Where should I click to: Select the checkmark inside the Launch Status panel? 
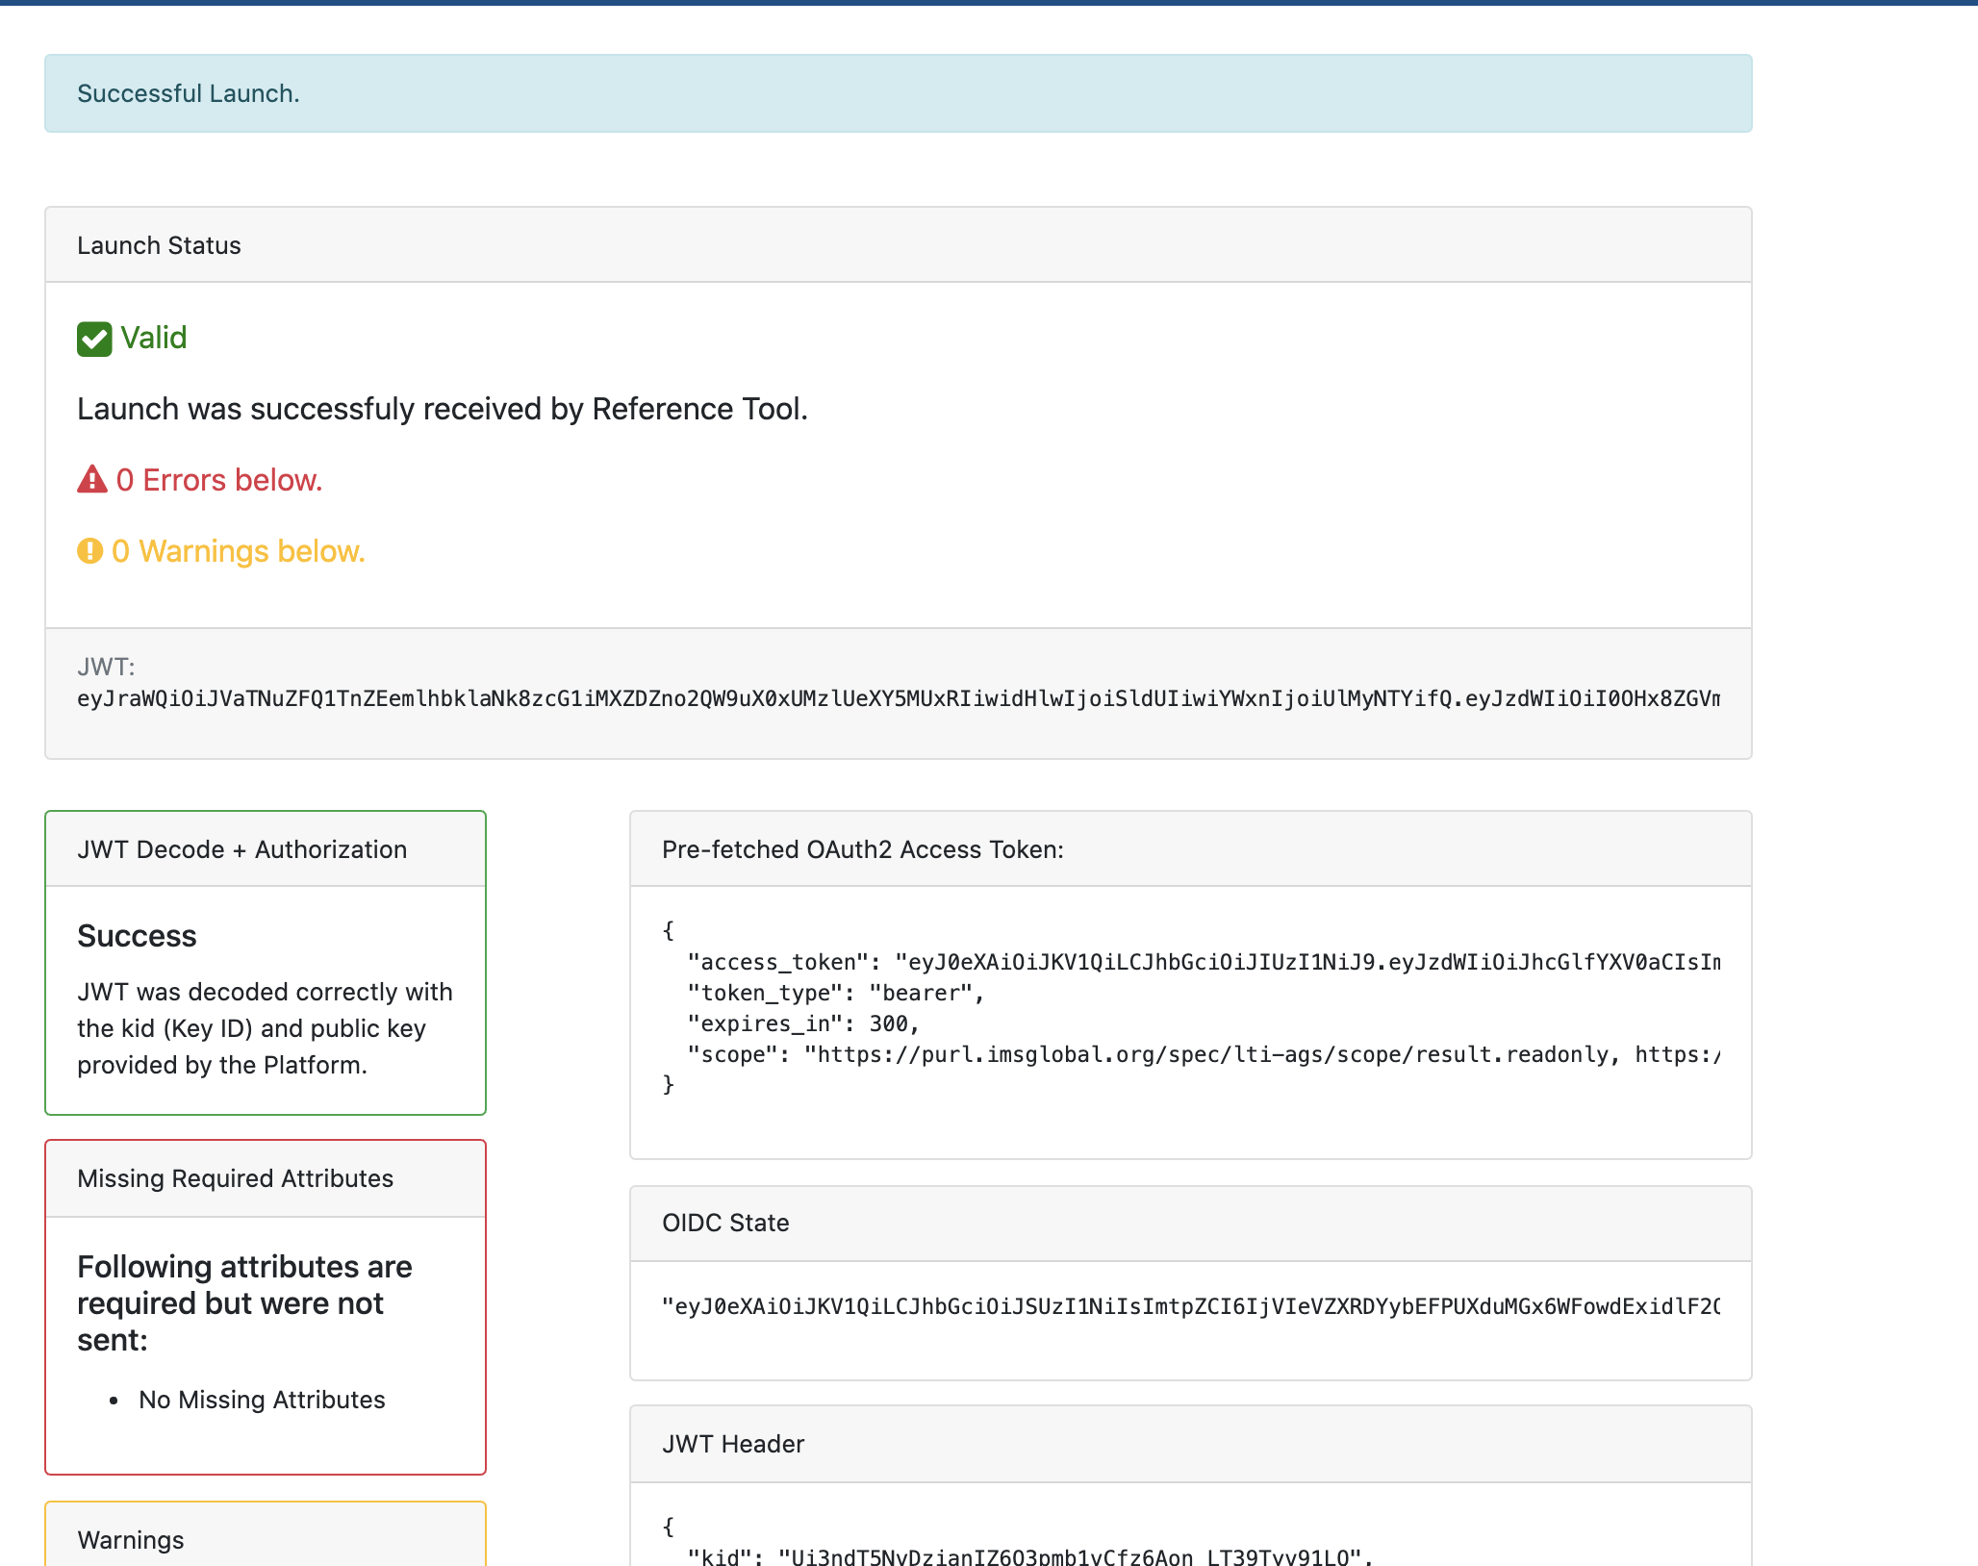coord(93,339)
